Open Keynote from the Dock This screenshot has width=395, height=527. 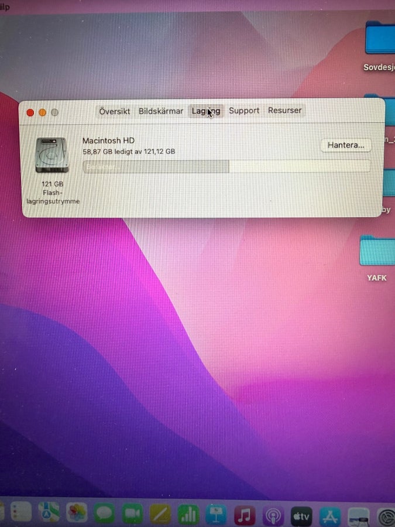tap(217, 515)
